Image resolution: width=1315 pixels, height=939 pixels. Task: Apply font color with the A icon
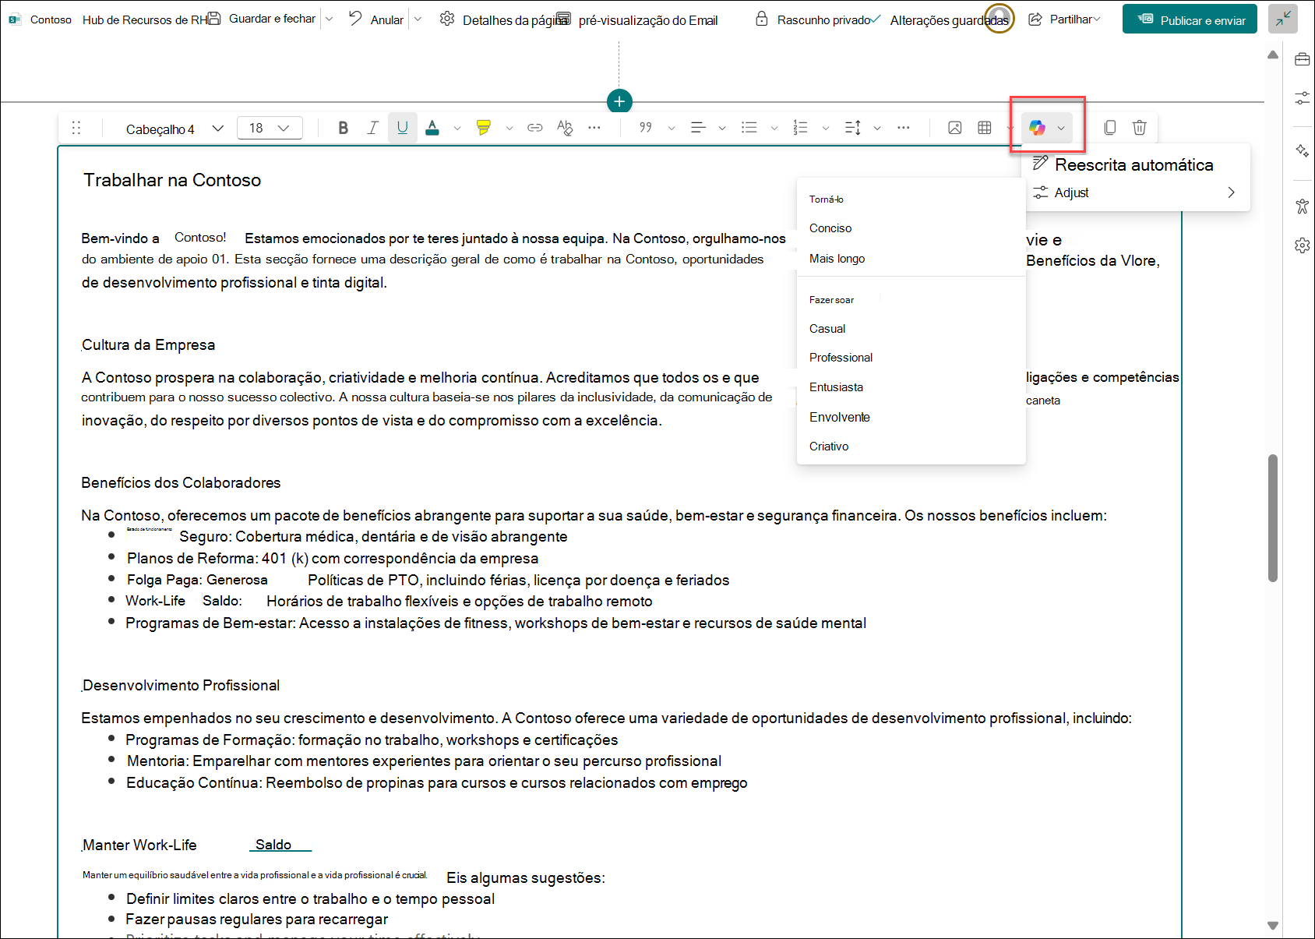pyautogui.click(x=432, y=128)
